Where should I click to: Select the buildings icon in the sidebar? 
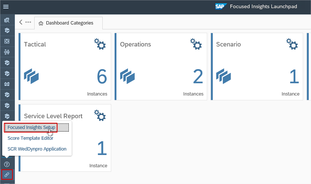click(7, 84)
